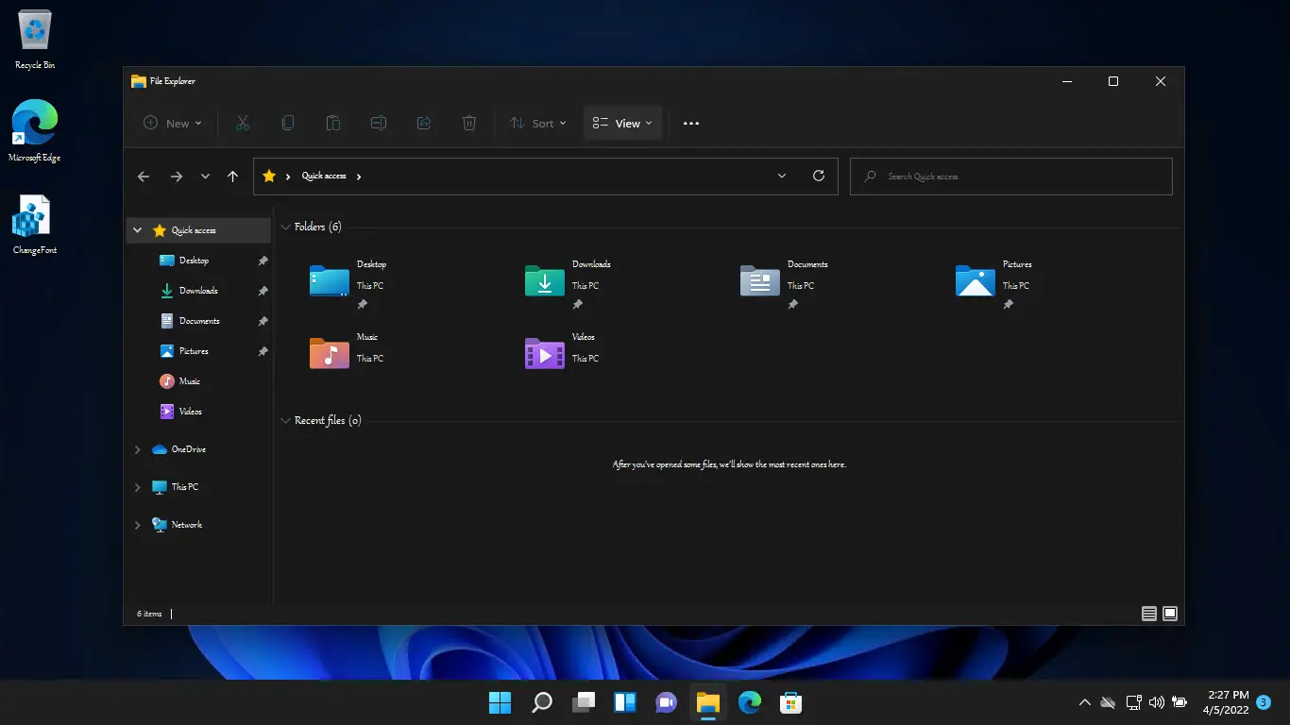This screenshot has height=725, width=1290.
Task: Select Downloads in the navigation pane
Action: tap(199, 291)
